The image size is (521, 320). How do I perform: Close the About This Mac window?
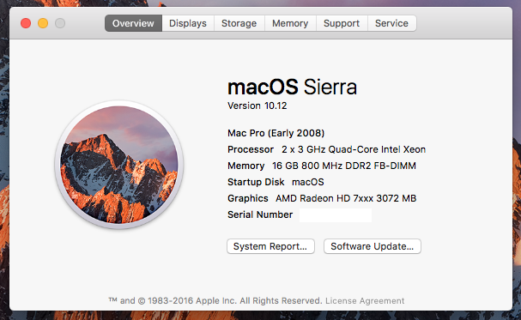pos(26,23)
